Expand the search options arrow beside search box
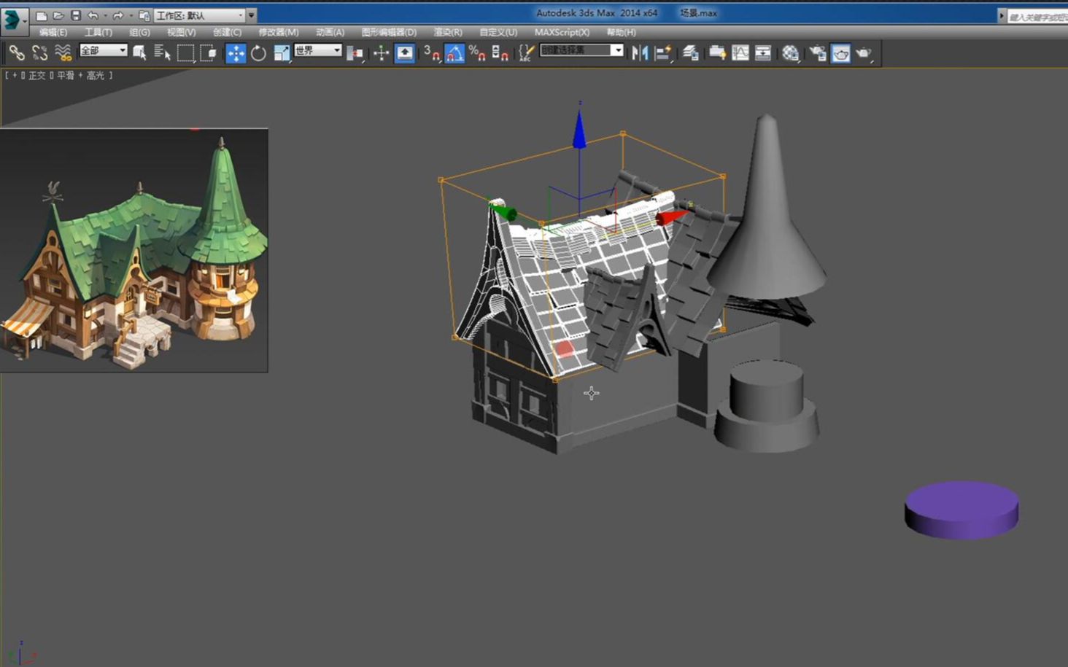 (1001, 15)
